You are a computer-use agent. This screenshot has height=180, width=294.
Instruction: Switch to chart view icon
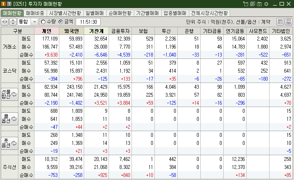click(x=289, y=22)
